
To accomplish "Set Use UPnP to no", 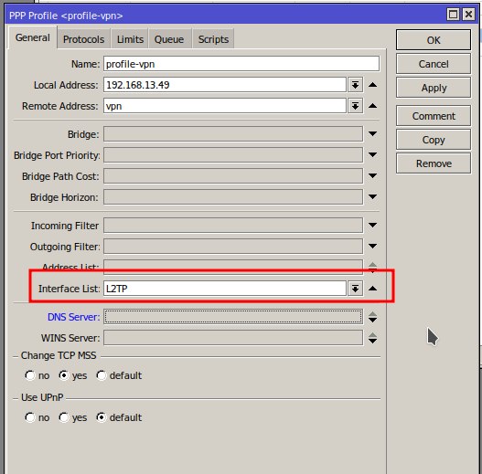I will pyautogui.click(x=30, y=417).
